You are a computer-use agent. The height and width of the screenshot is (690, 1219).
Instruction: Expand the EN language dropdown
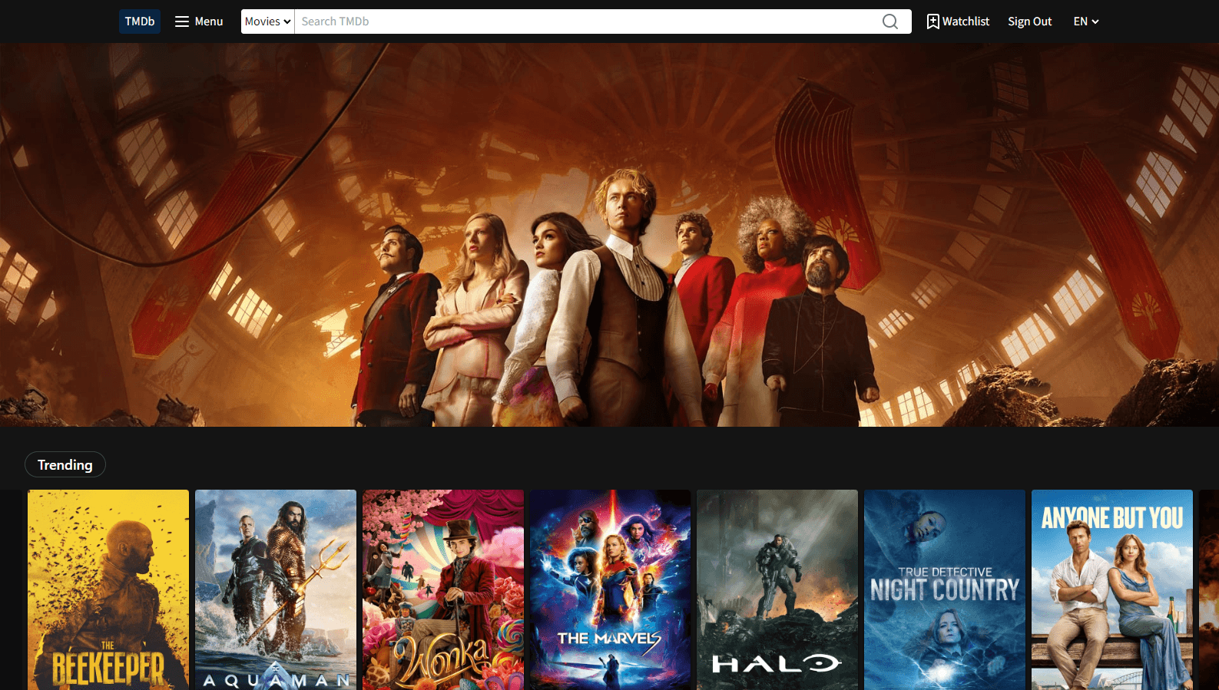(x=1085, y=21)
